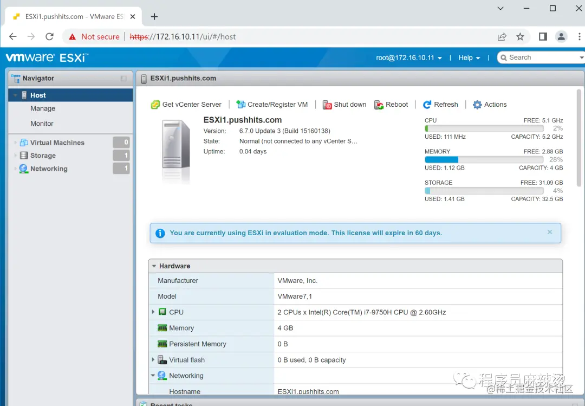Open the Help dropdown menu
This screenshot has height=406, width=585.
(469, 57)
